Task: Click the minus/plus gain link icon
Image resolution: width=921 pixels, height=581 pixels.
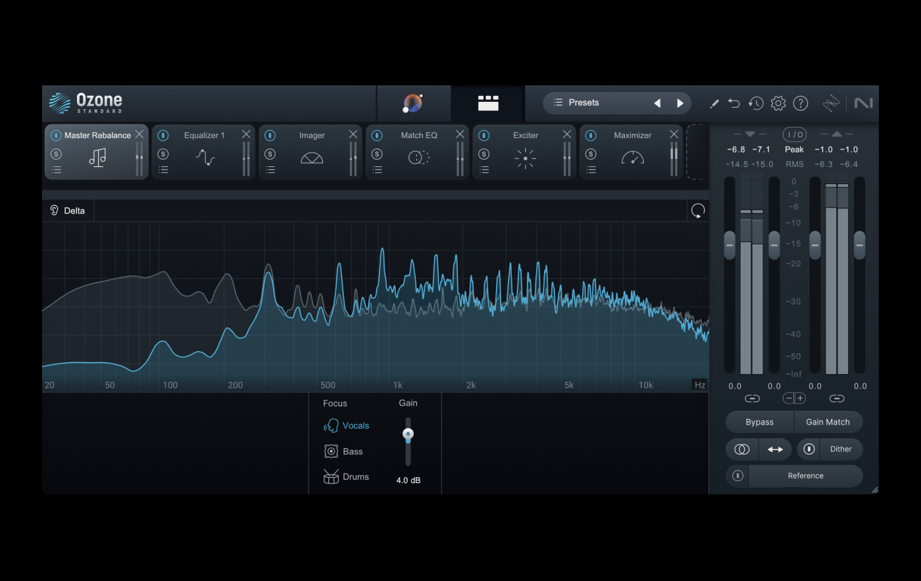Action: [794, 398]
